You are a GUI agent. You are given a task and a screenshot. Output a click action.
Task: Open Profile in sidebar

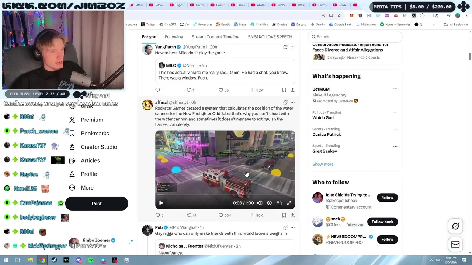[x=83, y=174]
